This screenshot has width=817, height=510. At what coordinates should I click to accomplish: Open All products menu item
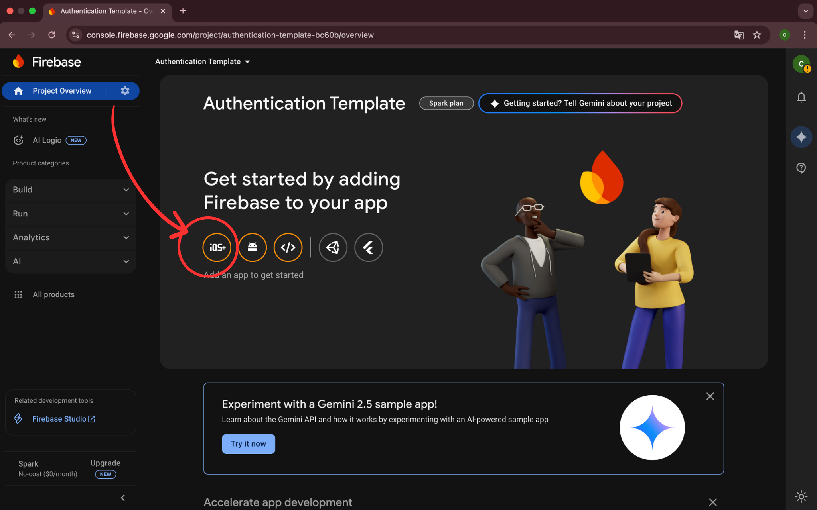coord(53,294)
